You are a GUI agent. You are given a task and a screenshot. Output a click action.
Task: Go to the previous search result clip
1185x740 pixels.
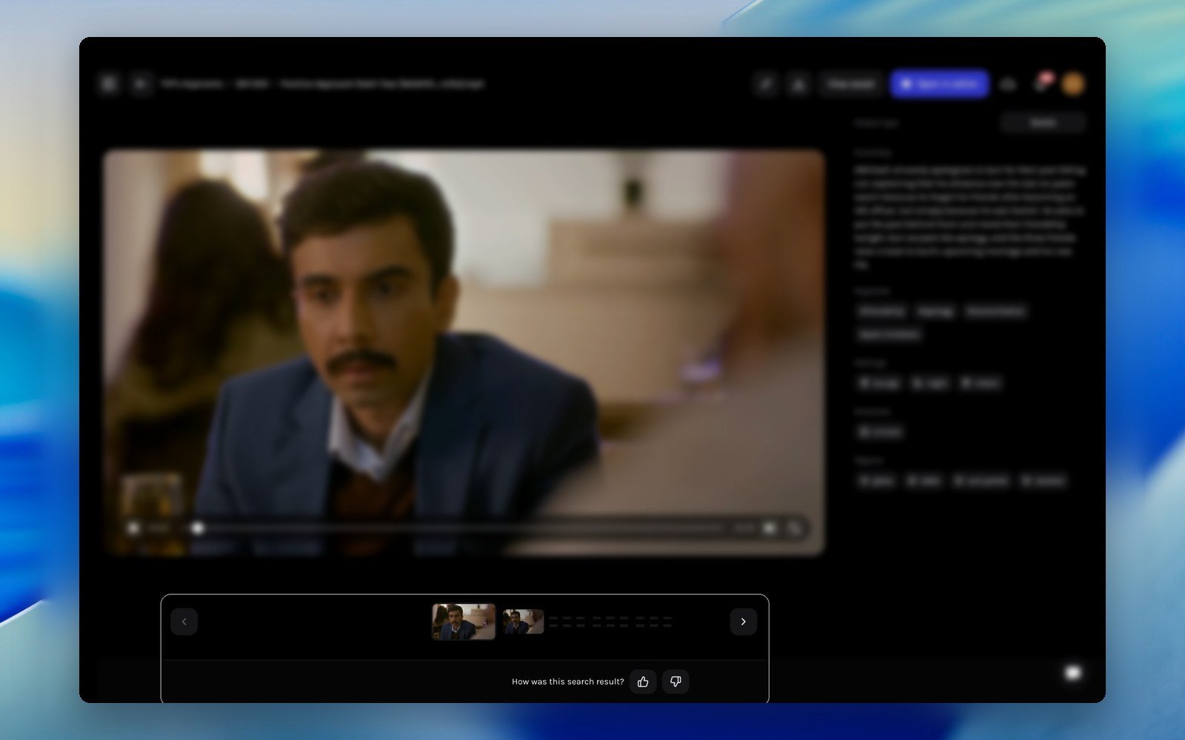click(x=184, y=622)
